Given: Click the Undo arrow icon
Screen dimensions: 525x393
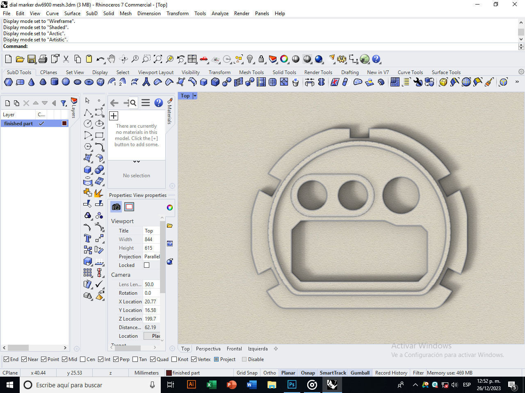Looking at the screenshot, I should 100,59.
